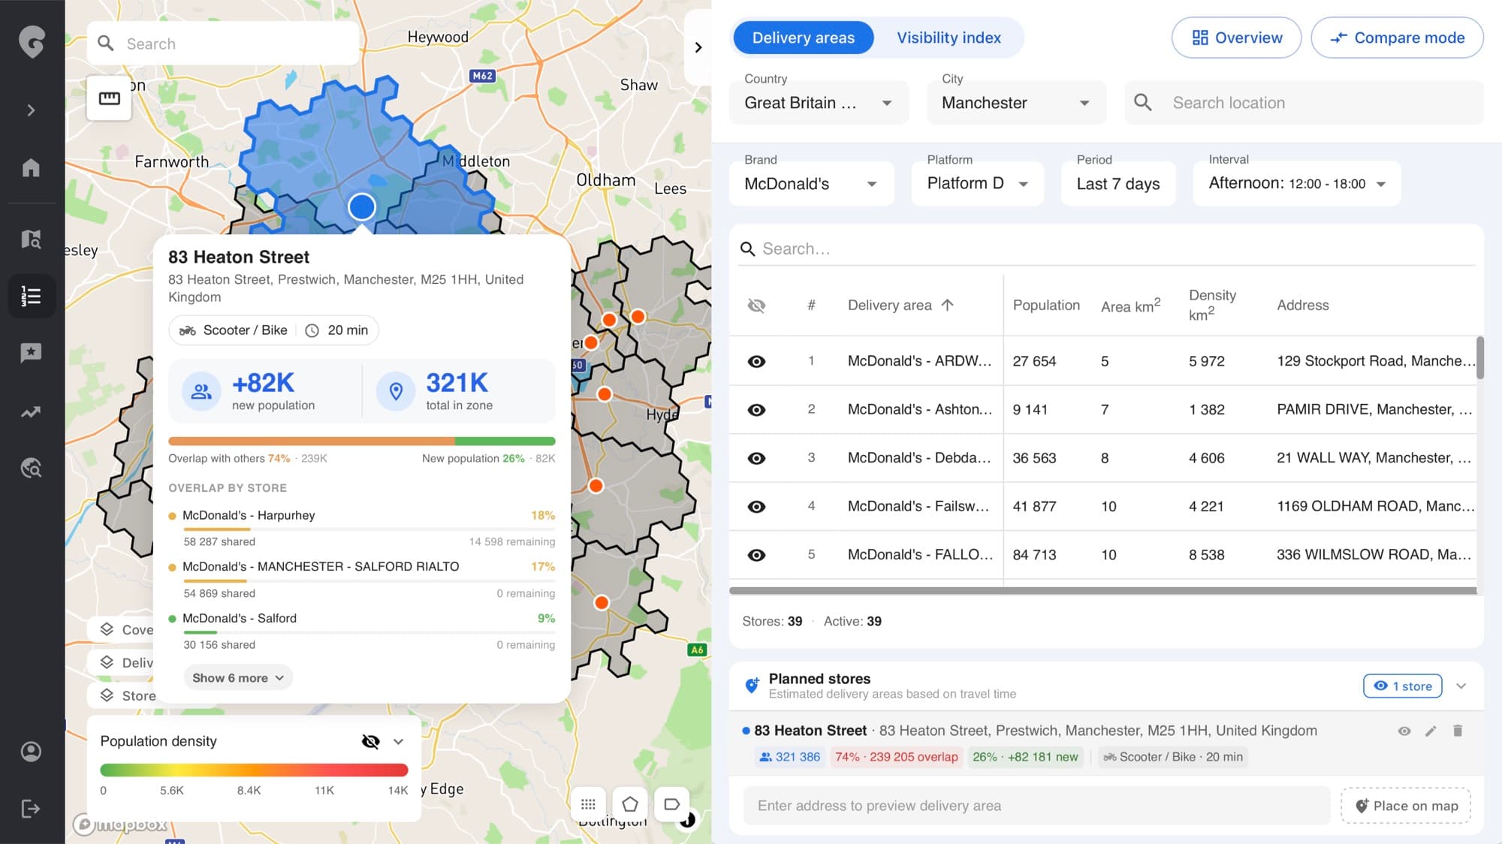This screenshot has height=844, width=1502.
Task: Select the list view sidebar icon
Action: pos(31,296)
